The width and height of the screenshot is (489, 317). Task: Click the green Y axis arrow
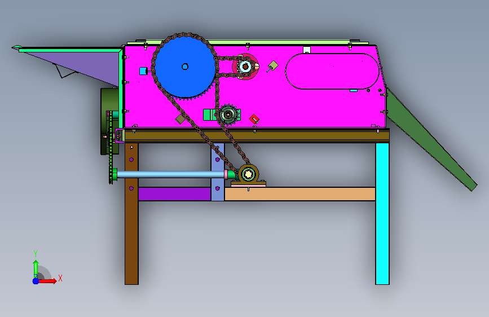(36, 268)
